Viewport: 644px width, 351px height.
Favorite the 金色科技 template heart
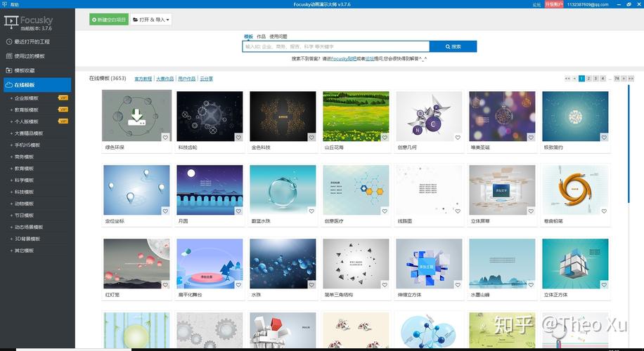click(311, 138)
